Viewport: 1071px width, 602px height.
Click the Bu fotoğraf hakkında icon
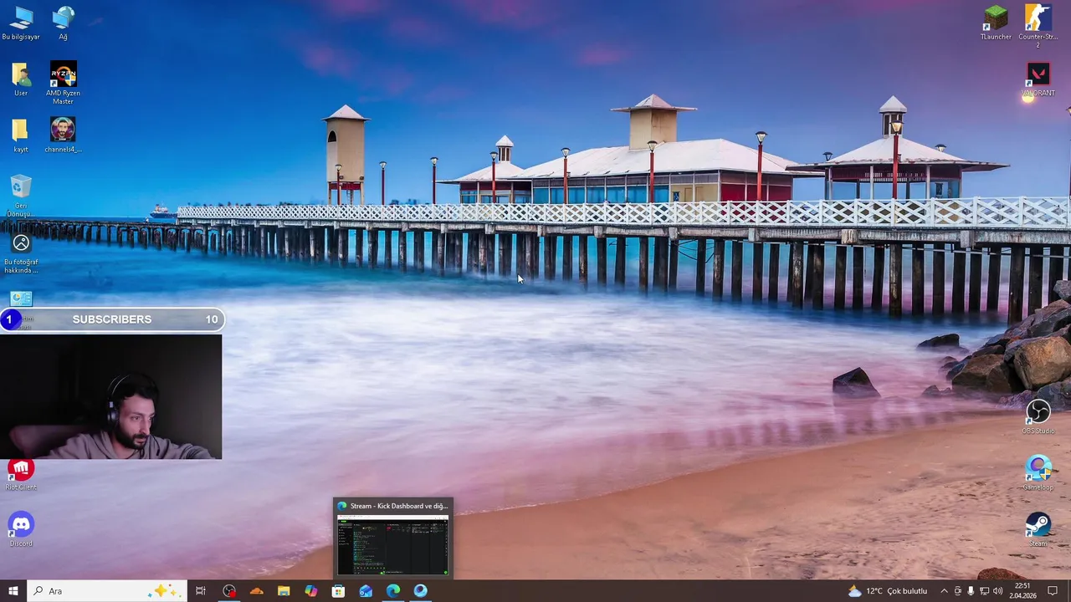tap(21, 253)
